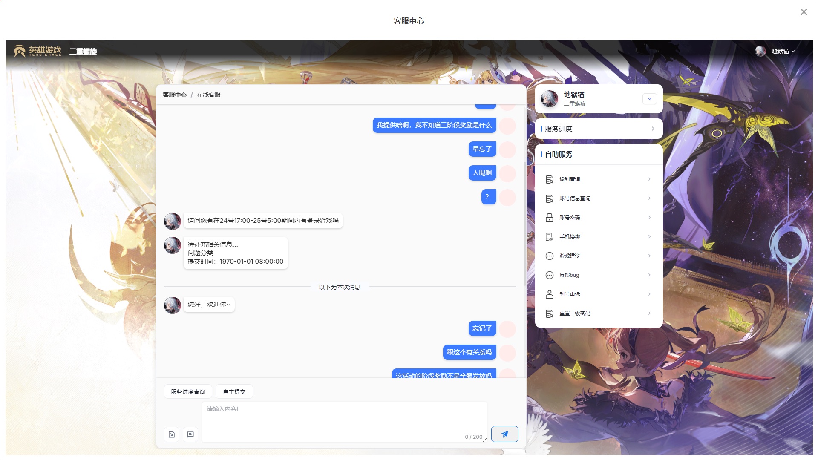The image size is (818, 460).
Task: Click the message 跟这个有关系吗
Action: coord(469,352)
